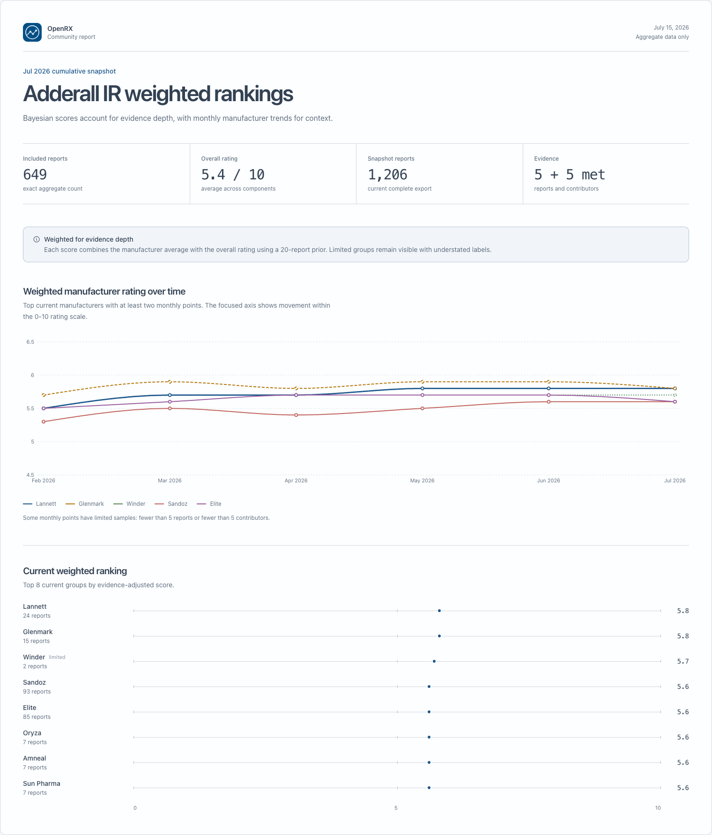The width and height of the screenshot is (712, 835).
Task: Toggle the Elite legend entry
Action: click(209, 504)
